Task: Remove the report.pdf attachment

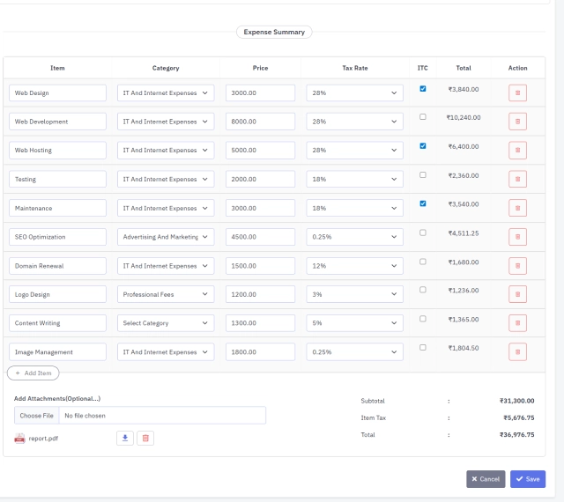Action: click(145, 438)
